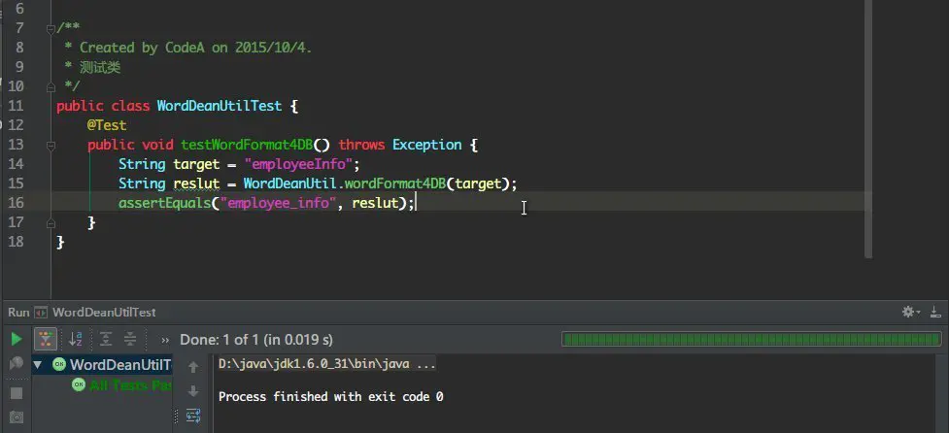The height and width of the screenshot is (433, 949).
Task: Click 'Created by CodeA on 2015/10/4.' comment
Action: click(196, 48)
